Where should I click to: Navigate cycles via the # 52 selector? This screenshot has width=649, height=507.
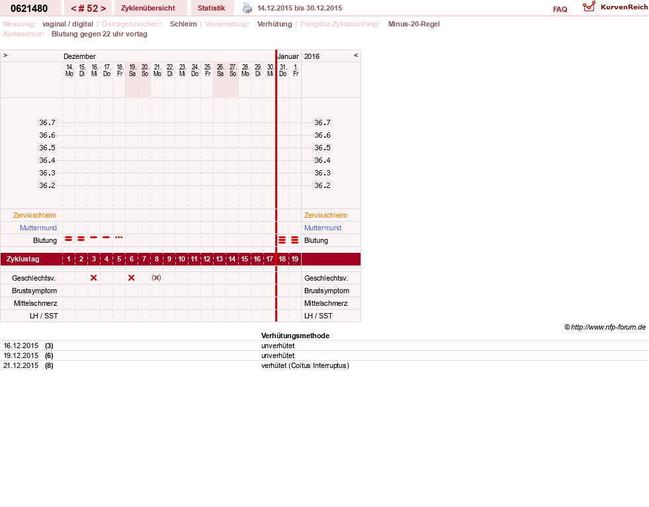pyautogui.click(x=88, y=9)
